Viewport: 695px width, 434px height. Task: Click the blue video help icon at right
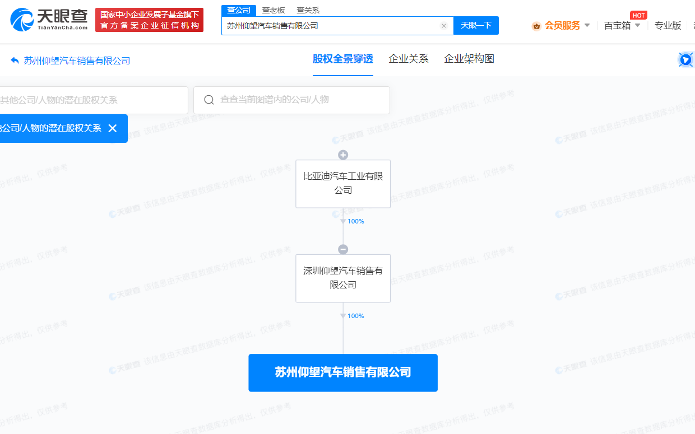pyautogui.click(x=685, y=59)
